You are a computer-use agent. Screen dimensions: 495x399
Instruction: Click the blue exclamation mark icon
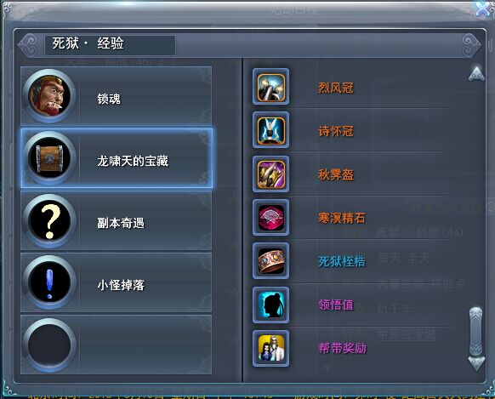(x=49, y=282)
